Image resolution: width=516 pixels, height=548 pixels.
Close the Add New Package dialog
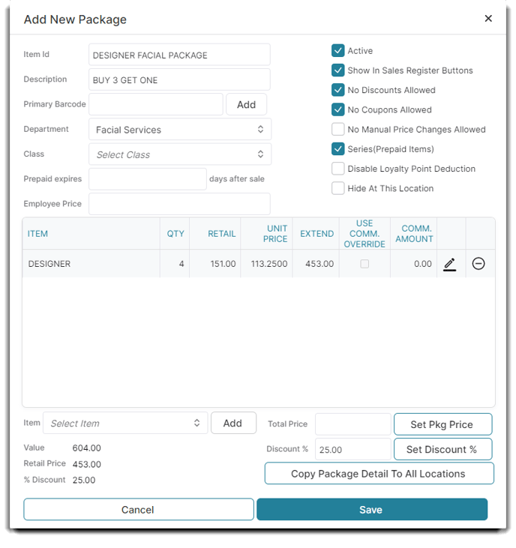488,19
